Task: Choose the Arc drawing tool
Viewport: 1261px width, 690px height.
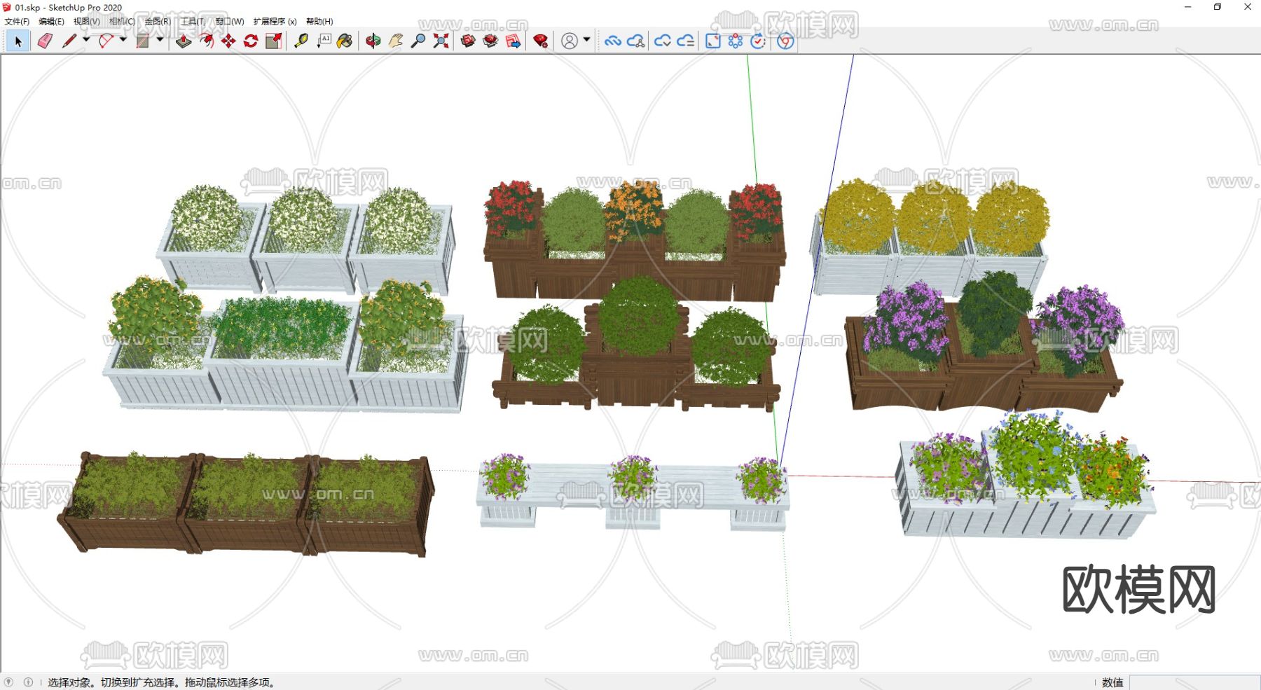Action: 106,41
